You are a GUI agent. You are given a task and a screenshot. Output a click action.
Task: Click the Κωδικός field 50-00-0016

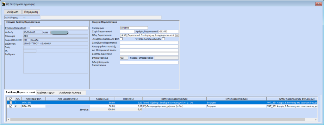33,32
